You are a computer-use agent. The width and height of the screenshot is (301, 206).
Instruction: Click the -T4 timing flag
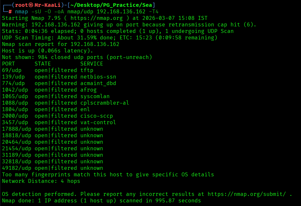click(153, 11)
